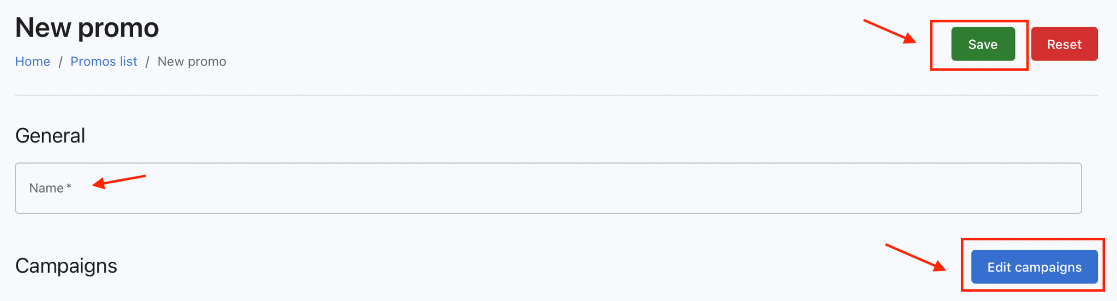Screen dimensions: 1117x301
Task: Click the New promo page heading
Action: pos(87,28)
